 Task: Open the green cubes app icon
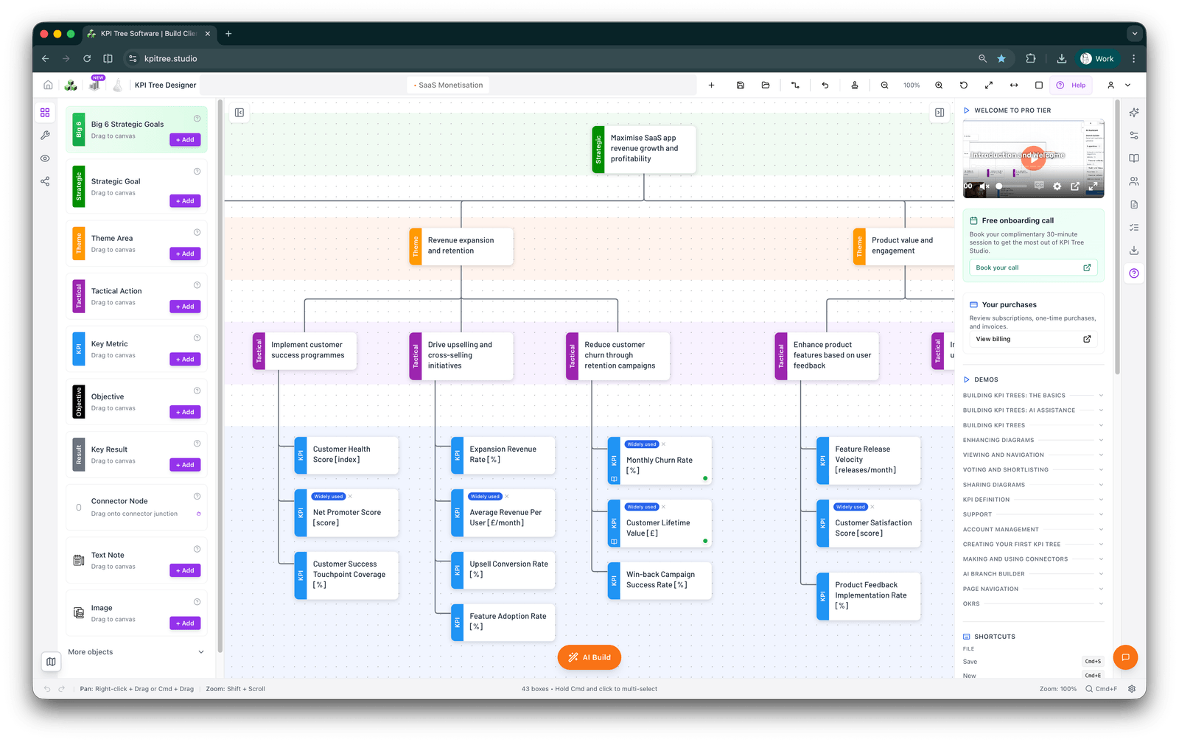pyautogui.click(x=71, y=85)
